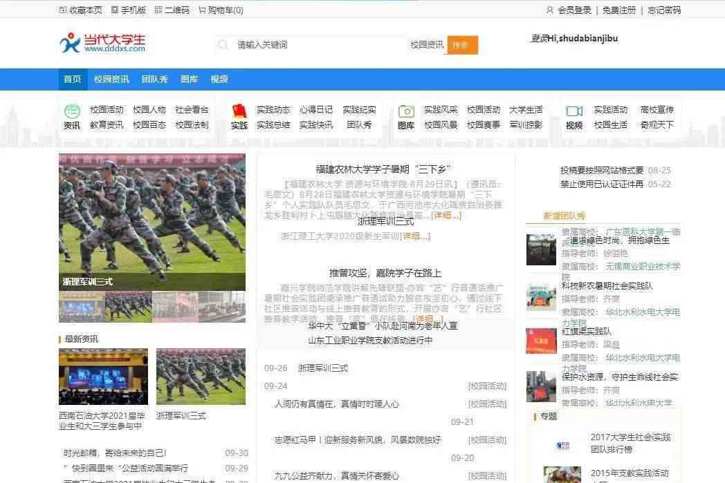Click the red flag 实践 icon
Image resolution: width=725 pixels, height=483 pixels.
click(239, 111)
